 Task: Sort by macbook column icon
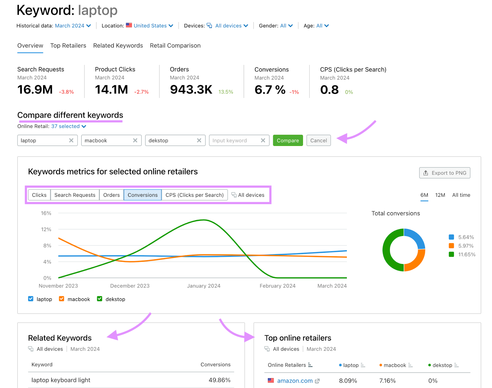(410, 365)
